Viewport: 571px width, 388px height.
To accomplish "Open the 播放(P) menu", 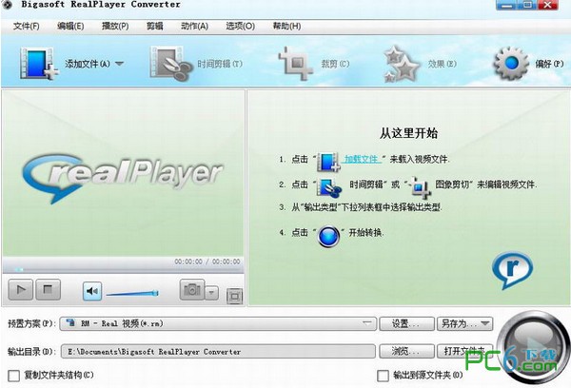I will click(115, 27).
